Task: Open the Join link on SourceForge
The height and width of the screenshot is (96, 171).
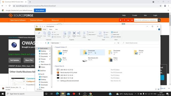Action: pyautogui.click(x=145, y=15)
